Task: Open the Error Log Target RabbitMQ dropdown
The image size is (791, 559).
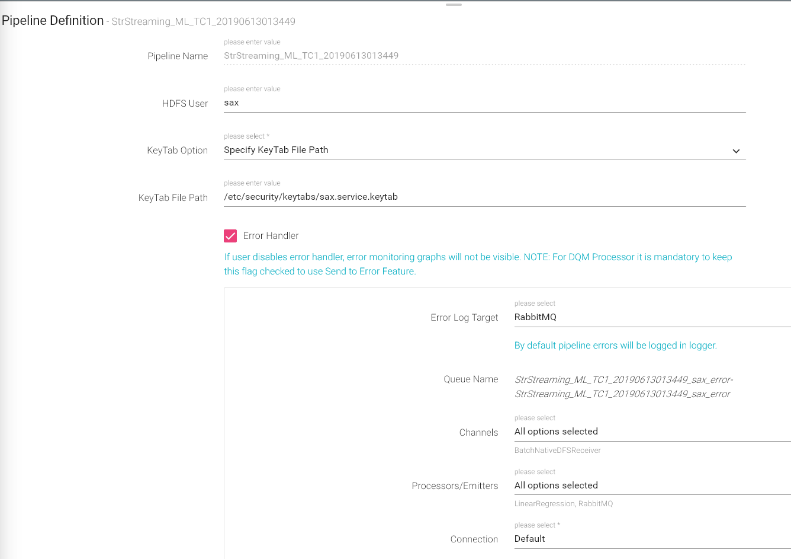Action: (x=652, y=317)
